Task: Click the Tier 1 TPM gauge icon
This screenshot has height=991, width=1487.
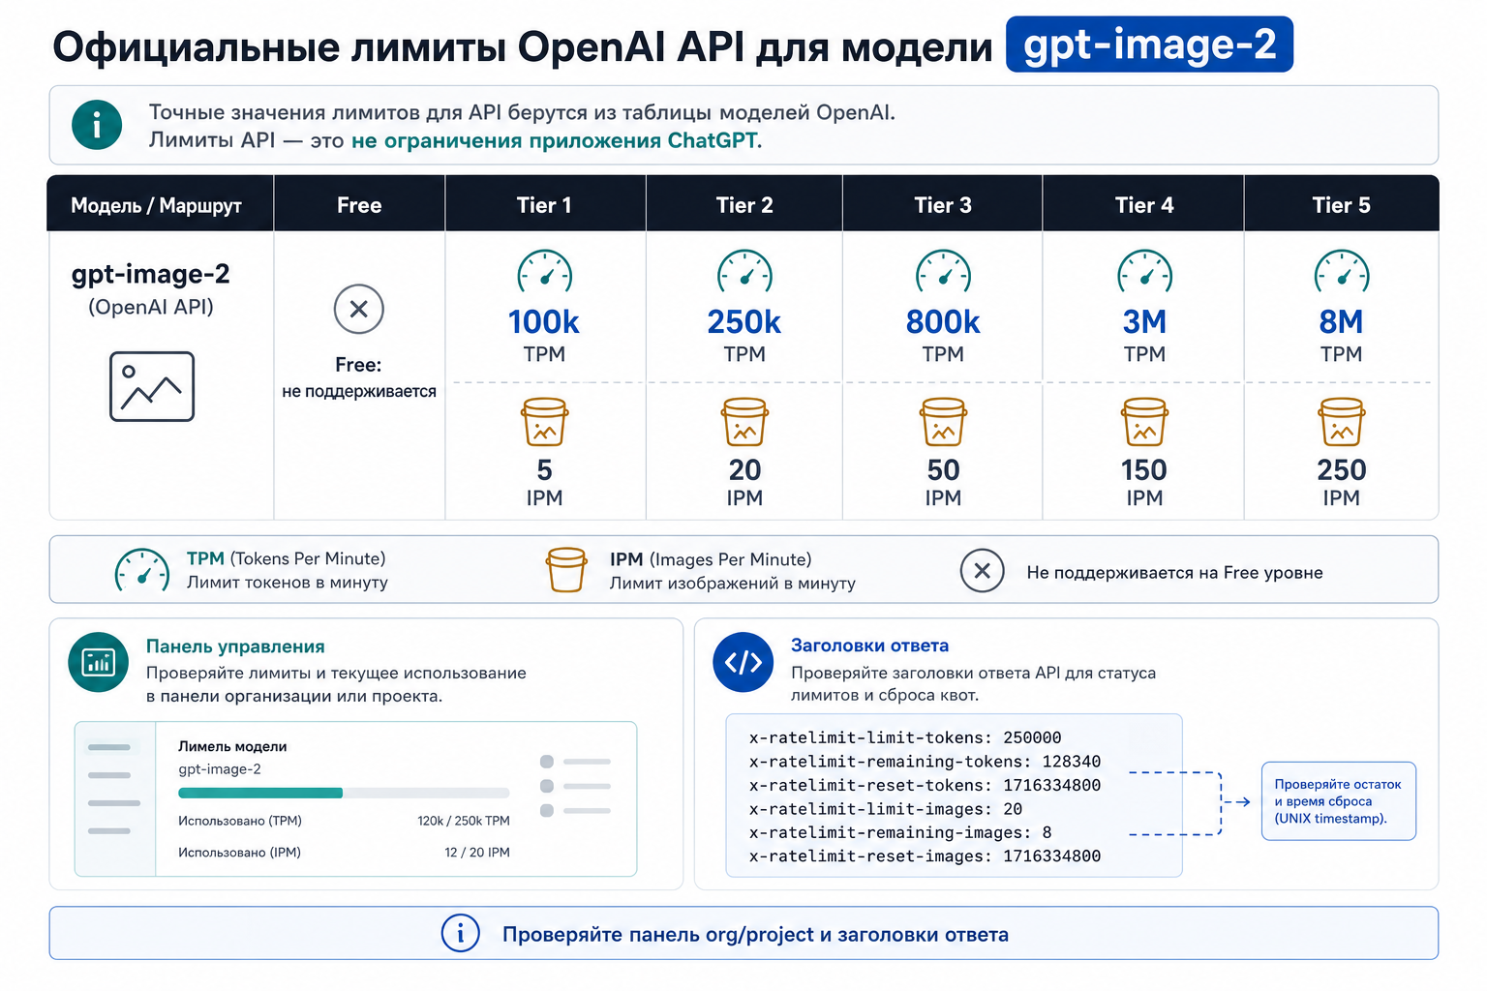Action: click(544, 273)
